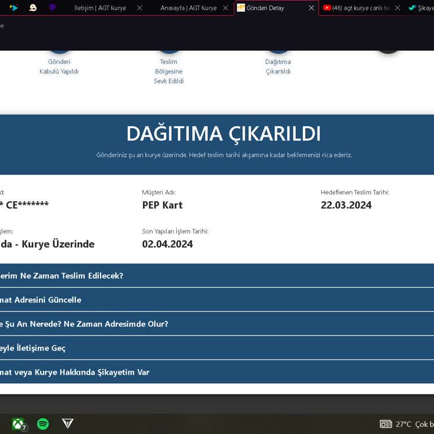The image size is (434, 434).
Task: Expand 'Adresini Güncelle' section
Action: pos(217,300)
